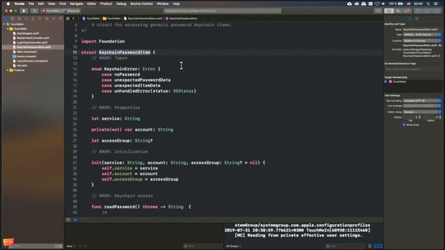Toggle the Wrap lines checkbox
The image size is (445, 250).
[x=404, y=125]
